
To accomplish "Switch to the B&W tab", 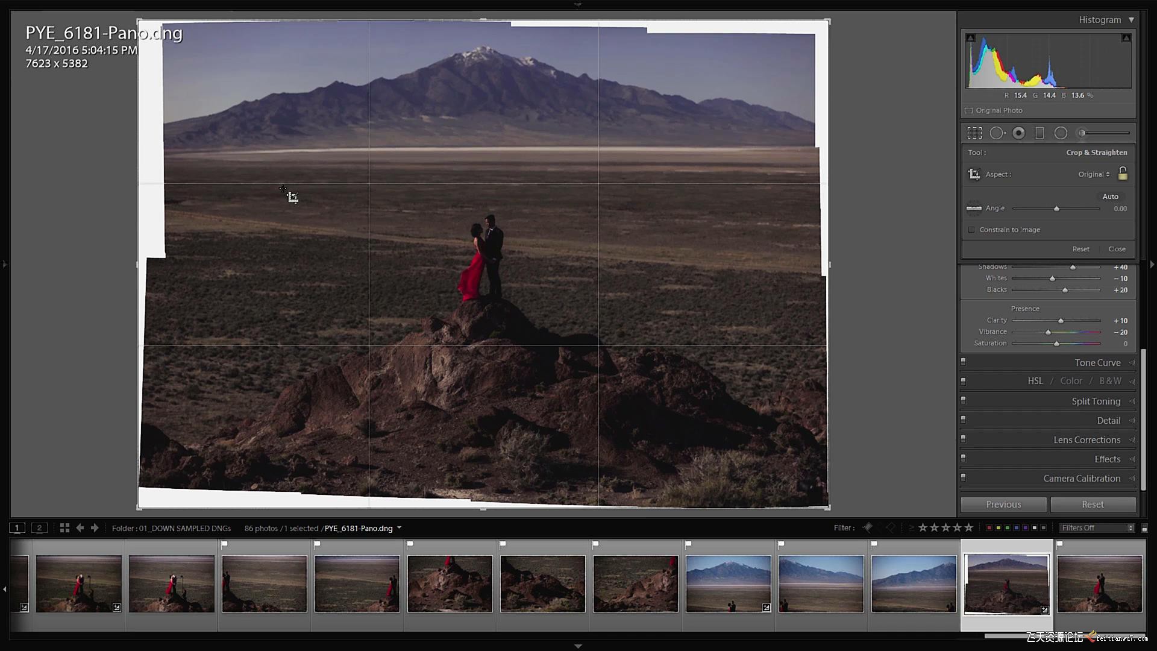I will (x=1110, y=381).
